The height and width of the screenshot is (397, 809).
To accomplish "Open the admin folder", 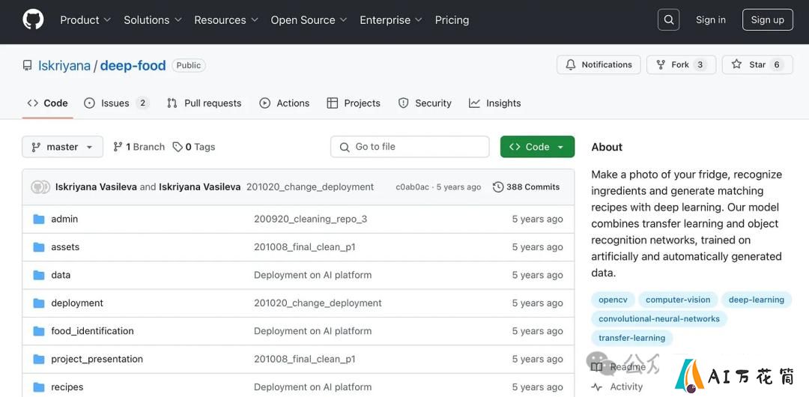I will point(64,219).
